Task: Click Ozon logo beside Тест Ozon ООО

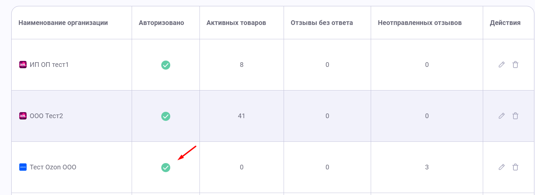Action: tap(23, 167)
